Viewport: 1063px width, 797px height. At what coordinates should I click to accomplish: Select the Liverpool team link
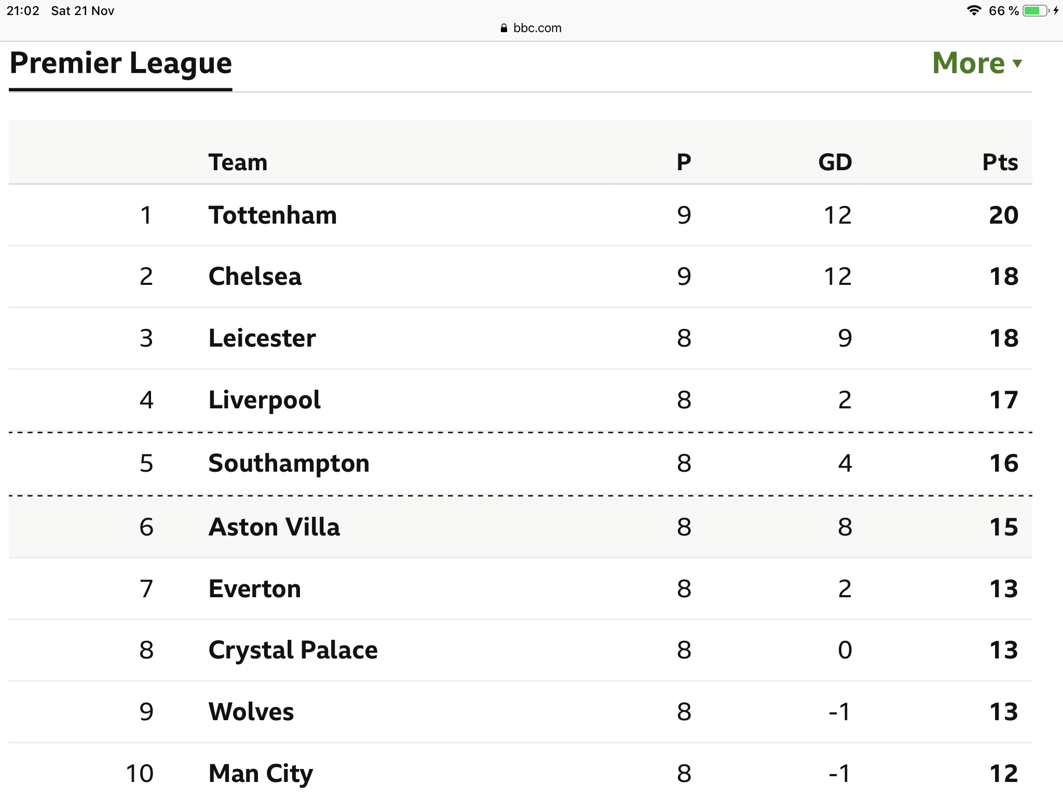[x=264, y=400]
